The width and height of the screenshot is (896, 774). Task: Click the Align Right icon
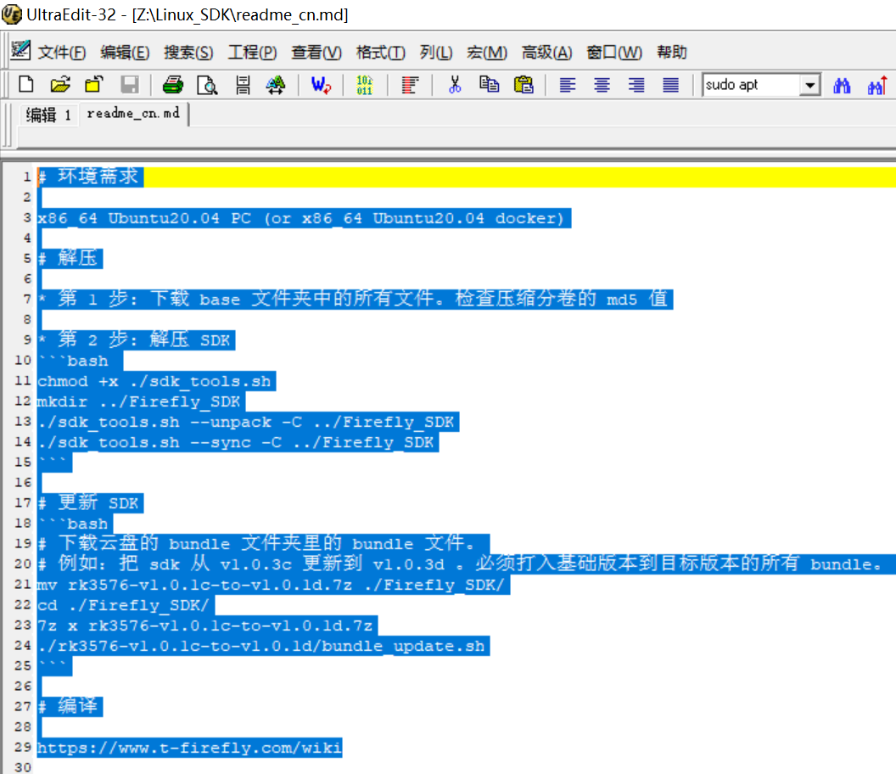pyautogui.click(x=636, y=85)
